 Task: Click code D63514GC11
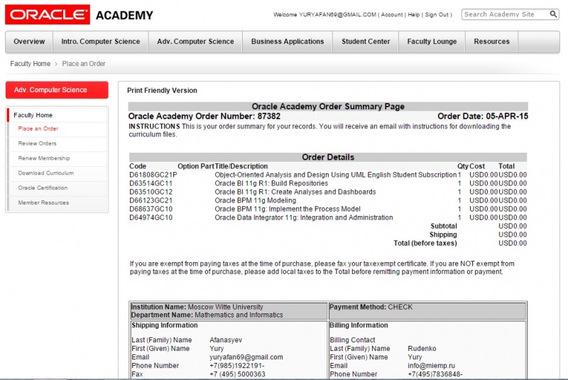pyautogui.click(x=151, y=183)
